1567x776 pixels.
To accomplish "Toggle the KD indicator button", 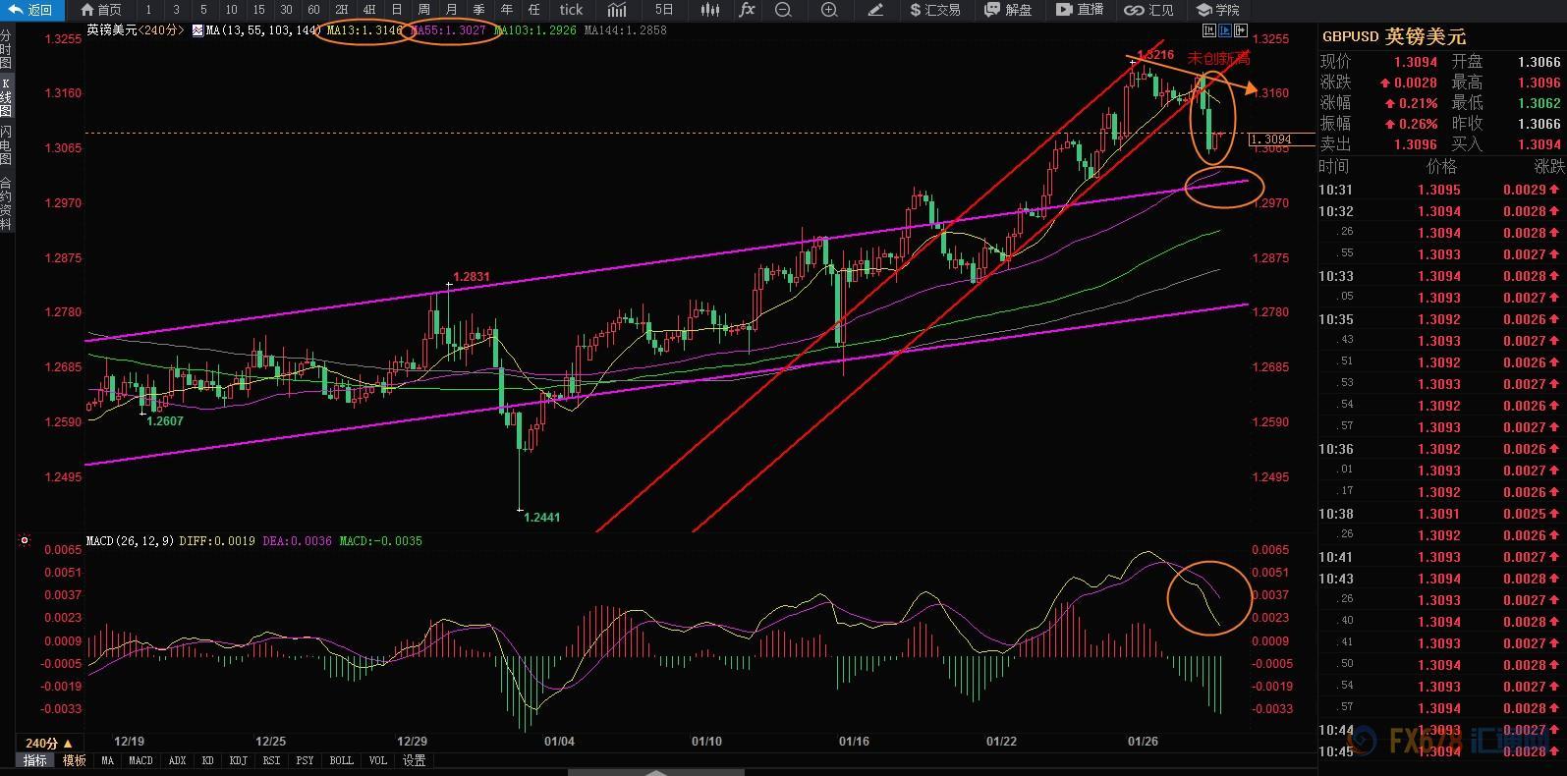I will point(208,760).
